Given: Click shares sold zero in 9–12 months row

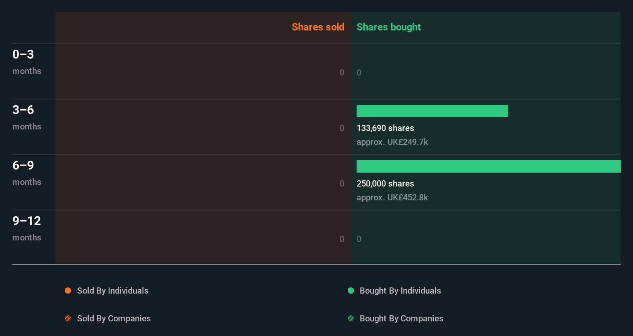Looking at the screenshot, I should point(342,239).
